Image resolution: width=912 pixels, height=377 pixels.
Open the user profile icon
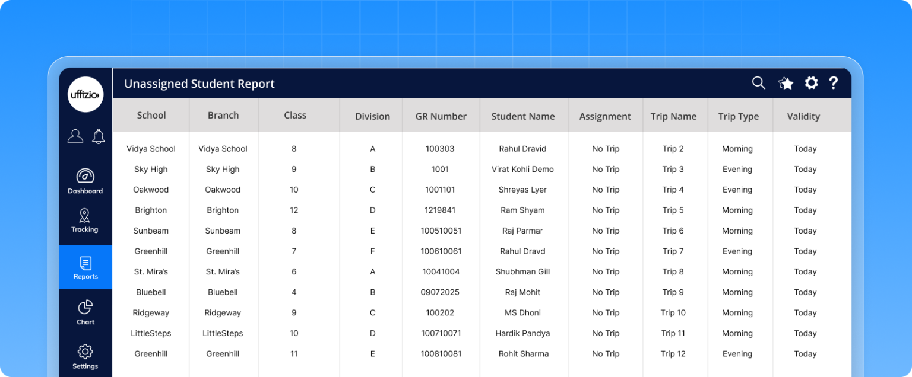(75, 136)
